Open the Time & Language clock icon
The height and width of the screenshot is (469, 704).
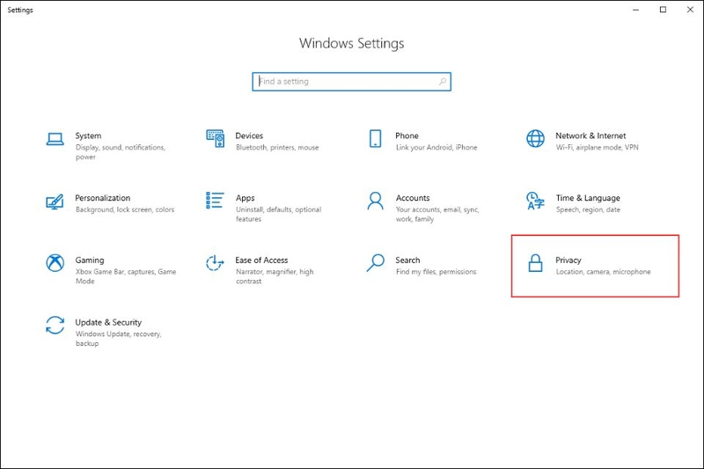(x=535, y=201)
